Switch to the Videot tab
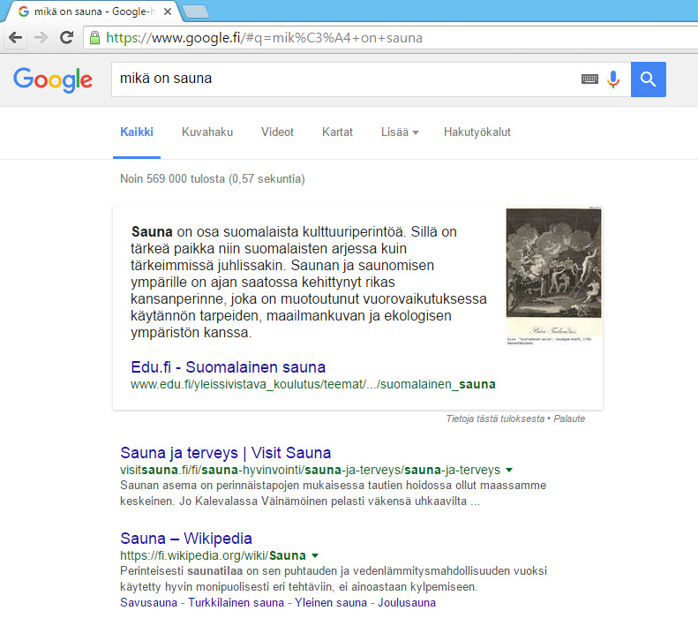The height and width of the screenshot is (626, 698). 277,132
